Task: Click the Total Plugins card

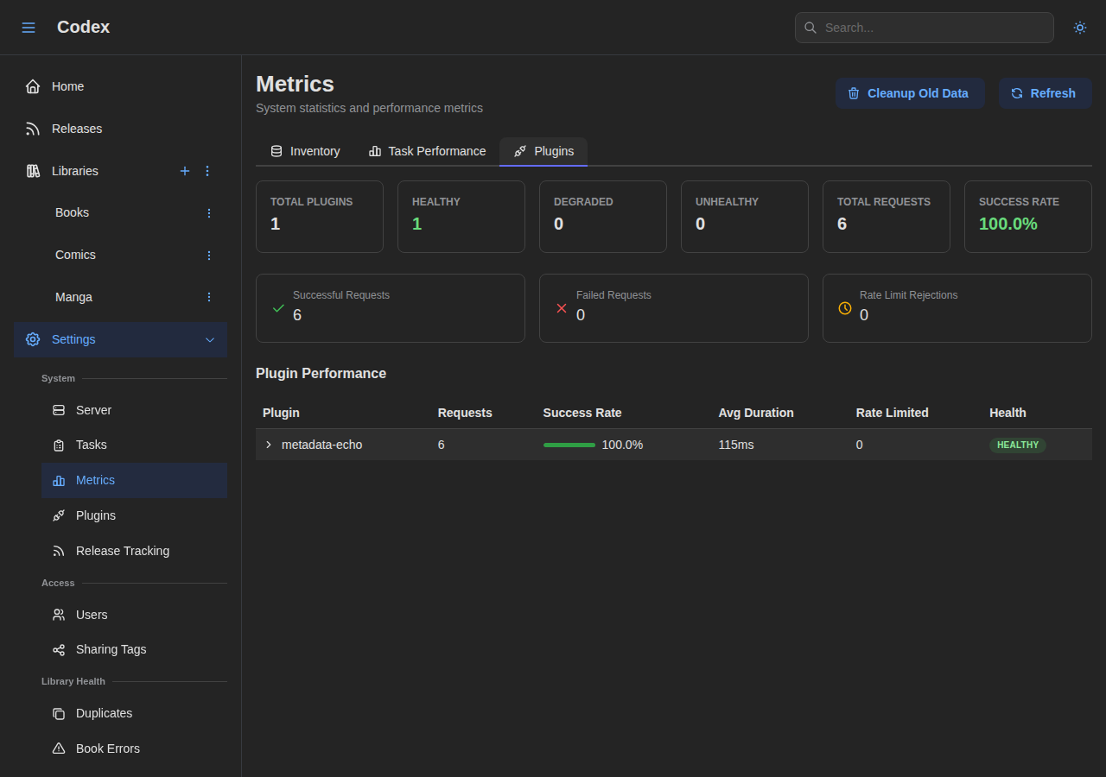Action: (320, 217)
